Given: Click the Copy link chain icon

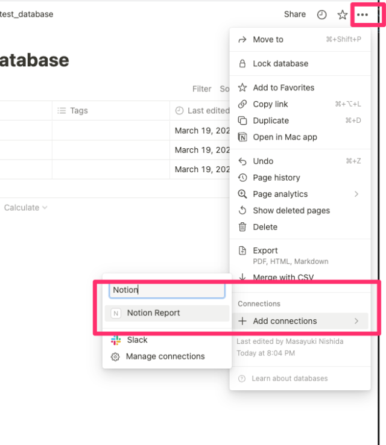Looking at the screenshot, I should coord(242,104).
